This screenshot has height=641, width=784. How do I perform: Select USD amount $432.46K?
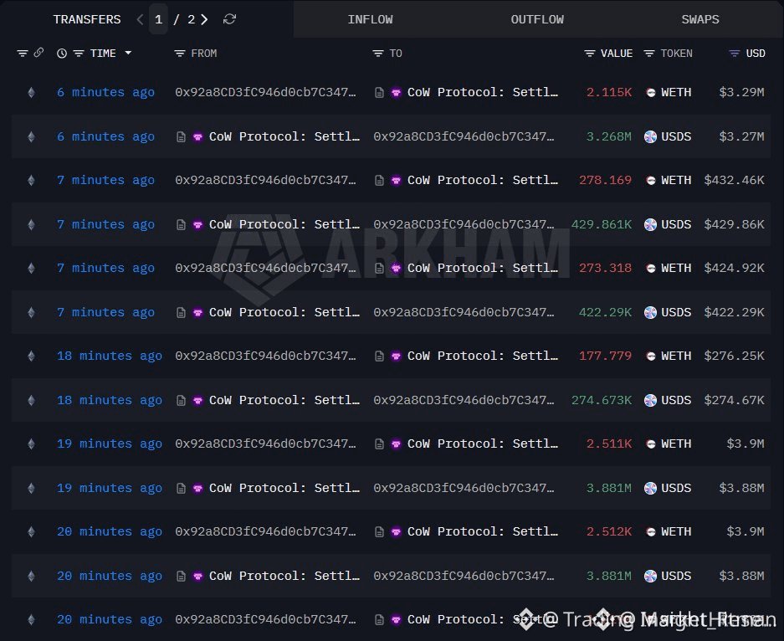coord(734,180)
